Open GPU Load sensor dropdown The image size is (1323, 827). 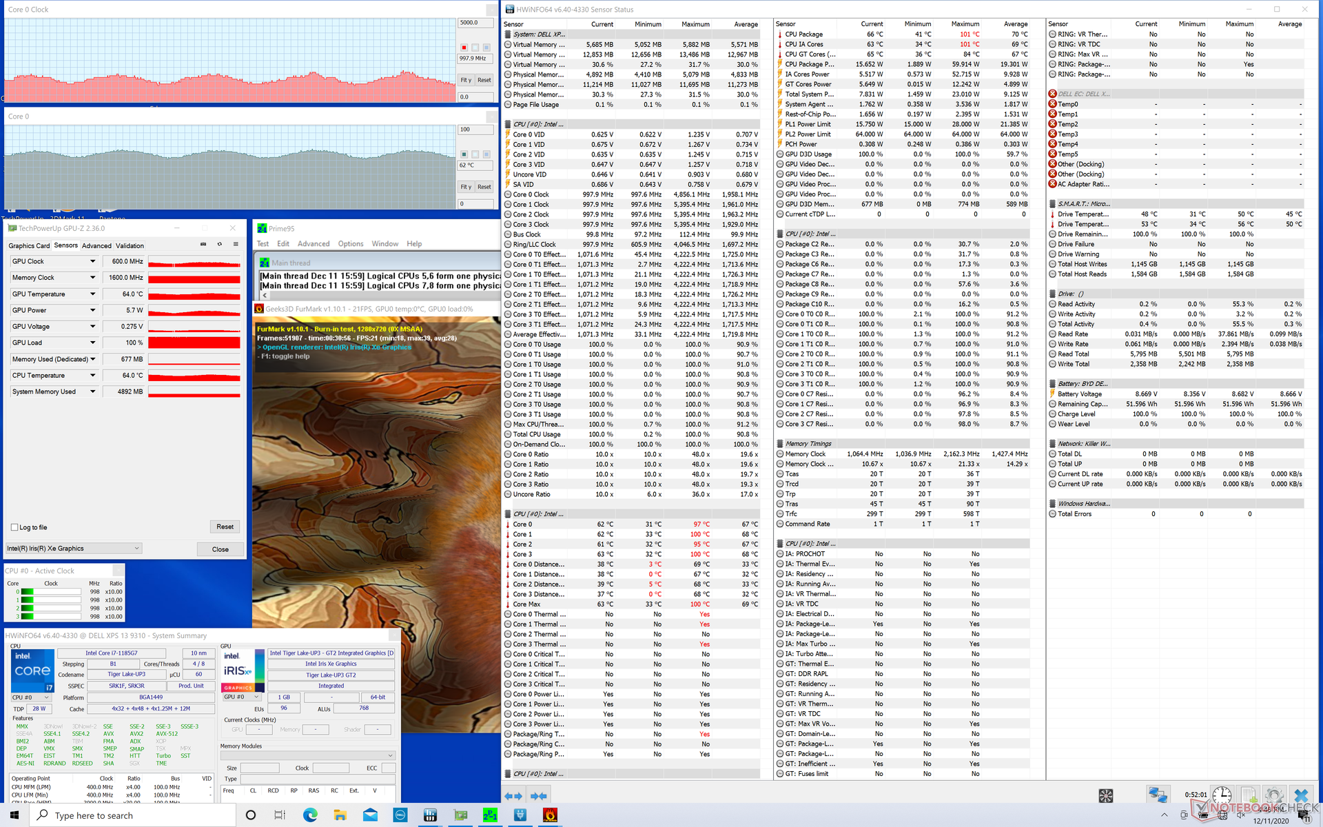tap(92, 343)
